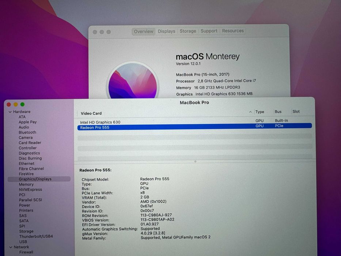Collapse the Hardware section in sidebar
The height and width of the screenshot is (256, 341).
10,112
